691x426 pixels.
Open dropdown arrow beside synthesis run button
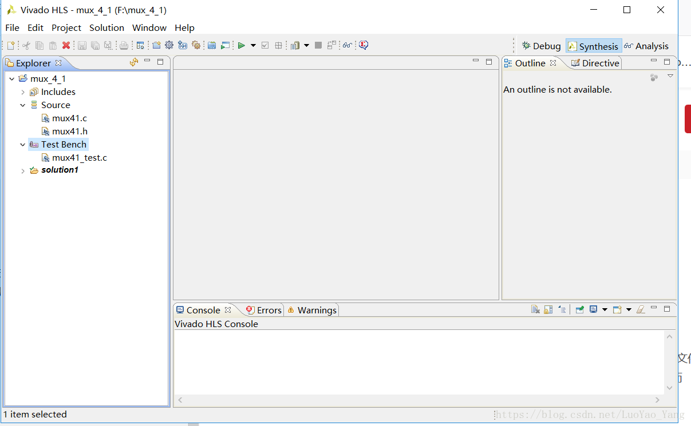coord(253,45)
